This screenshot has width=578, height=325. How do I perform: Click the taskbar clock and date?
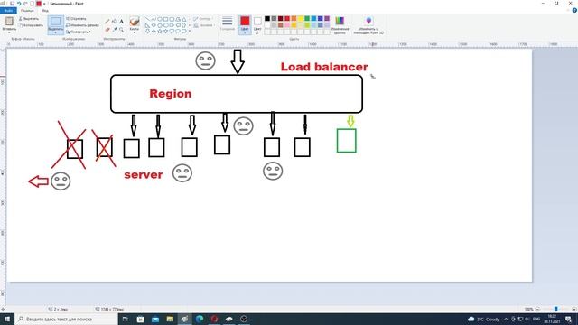[x=552, y=319]
